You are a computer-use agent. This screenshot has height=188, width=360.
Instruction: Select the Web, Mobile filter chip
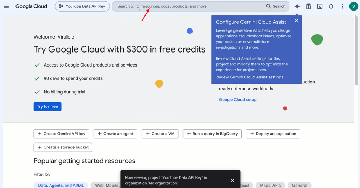point(105,185)
